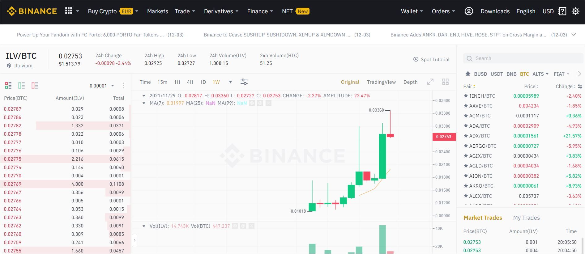585x254 pixels.
Task: Favorite the 1INCH/BTC pair star
Action: pyautogui.click(x=466, y=96)
